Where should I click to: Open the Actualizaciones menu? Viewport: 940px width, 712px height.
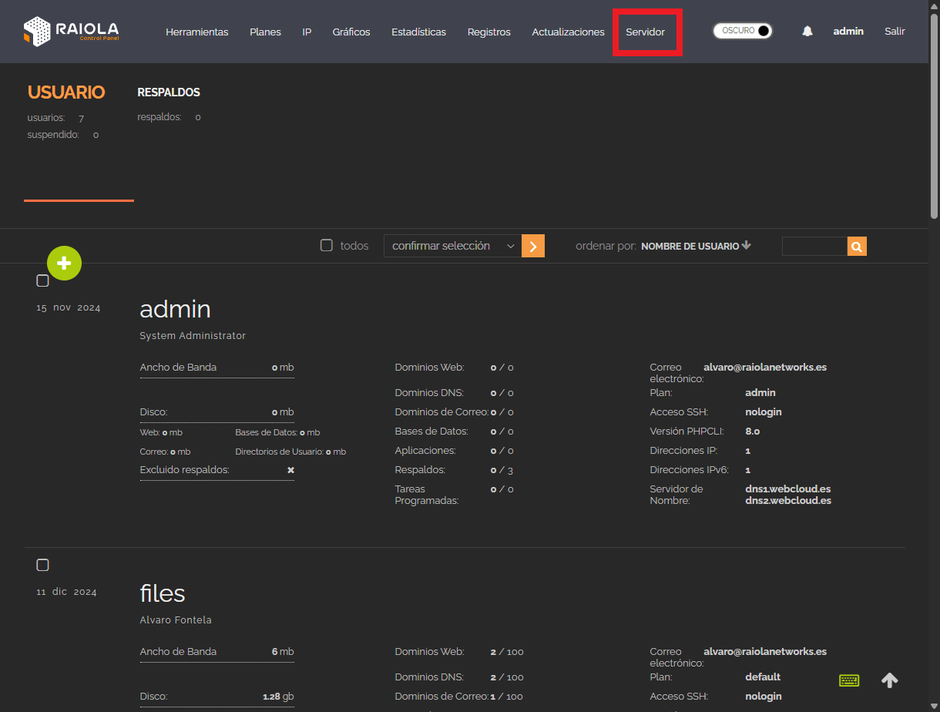tap(568, 32)
